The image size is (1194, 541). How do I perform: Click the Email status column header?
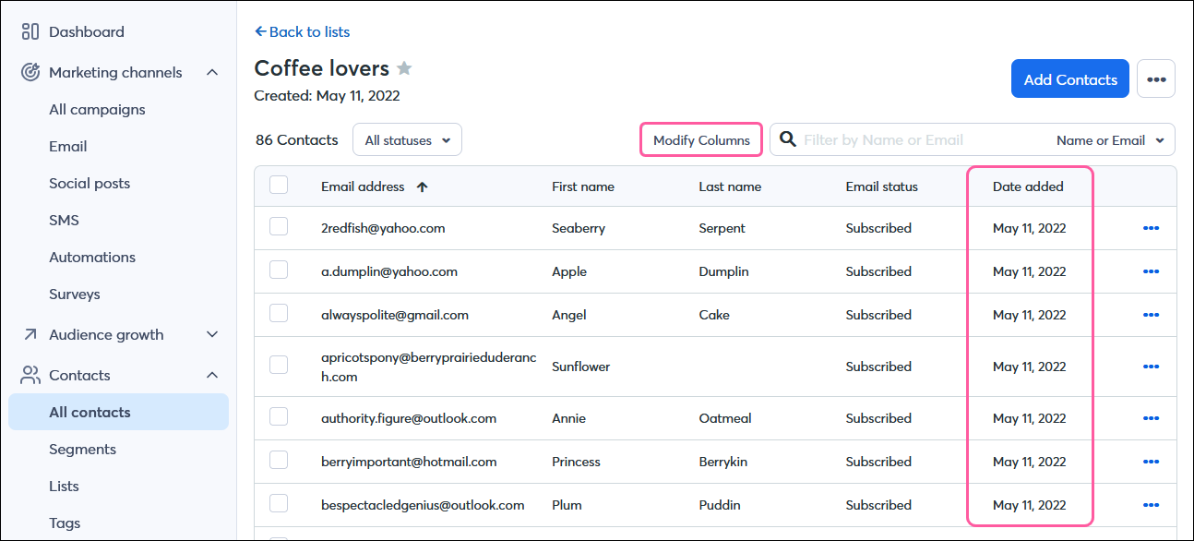(882, 186)
